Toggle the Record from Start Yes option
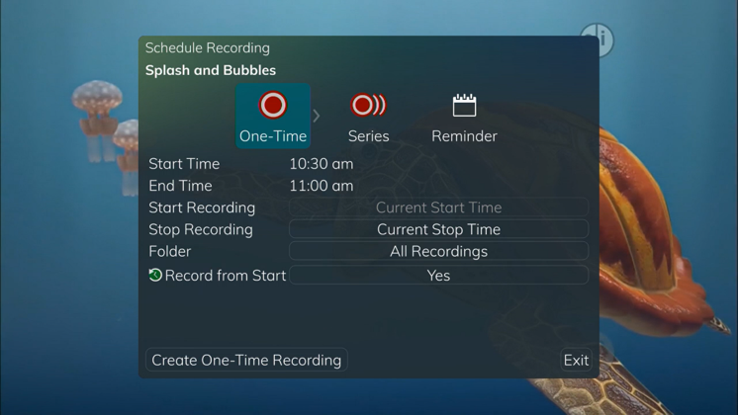This screenshot has width=738, height=415. (x=438, y=276)
